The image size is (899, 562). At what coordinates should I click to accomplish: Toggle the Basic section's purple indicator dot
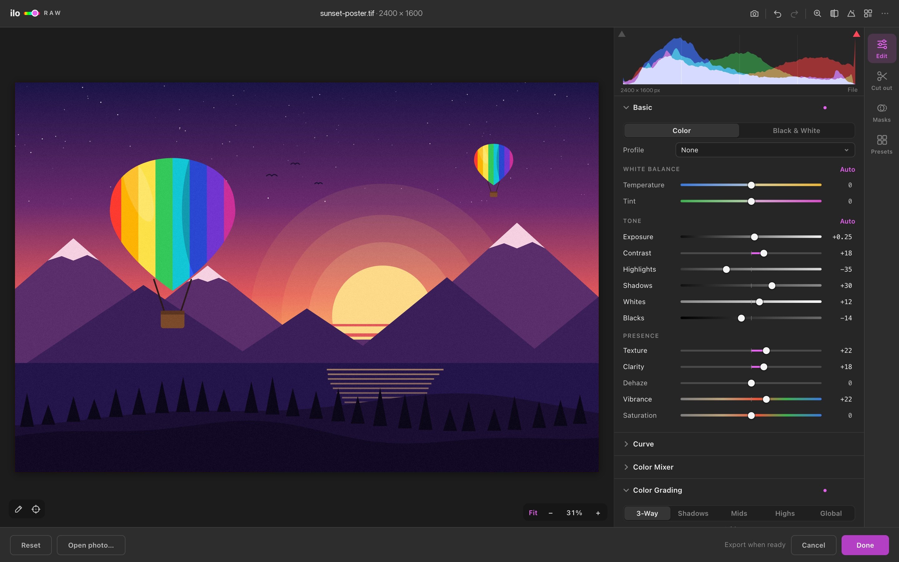tap(825, 108)
